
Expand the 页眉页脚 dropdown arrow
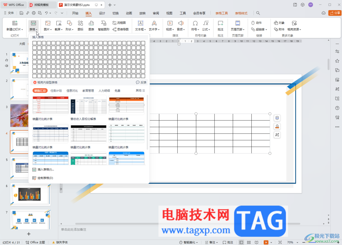pos(243,30)
